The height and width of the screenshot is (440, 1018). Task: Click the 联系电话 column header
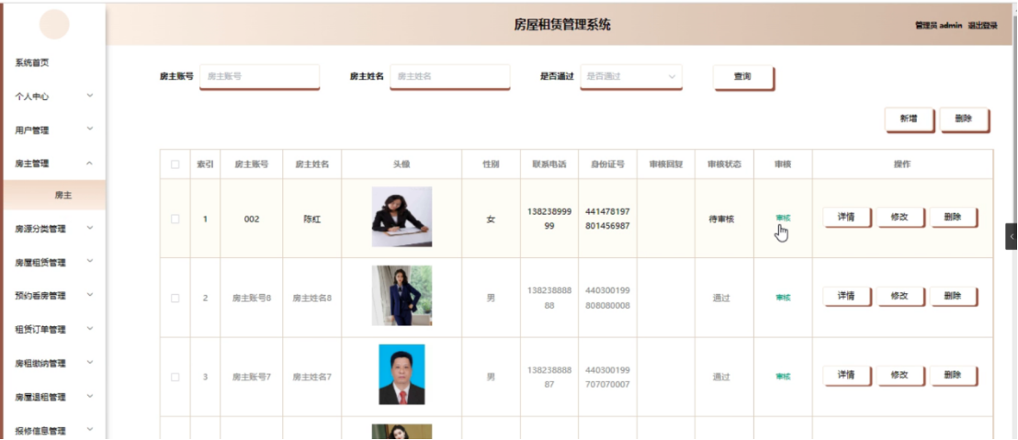(549, 164)
